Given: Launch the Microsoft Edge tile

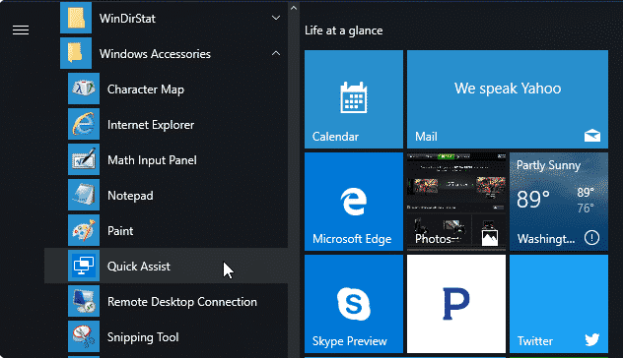Looking at the screenshot, I should point(354,202).
